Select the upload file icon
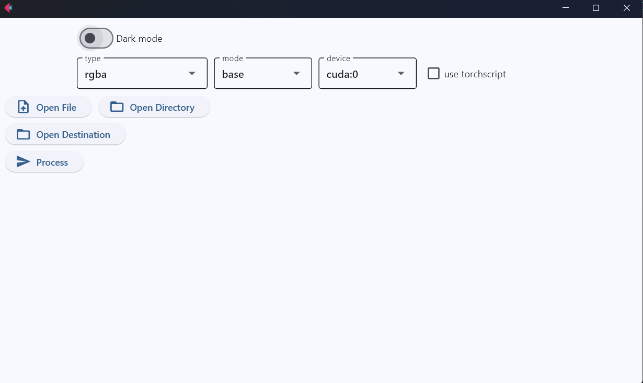Viewport: 643px width, 383px height. pos(23,106)
